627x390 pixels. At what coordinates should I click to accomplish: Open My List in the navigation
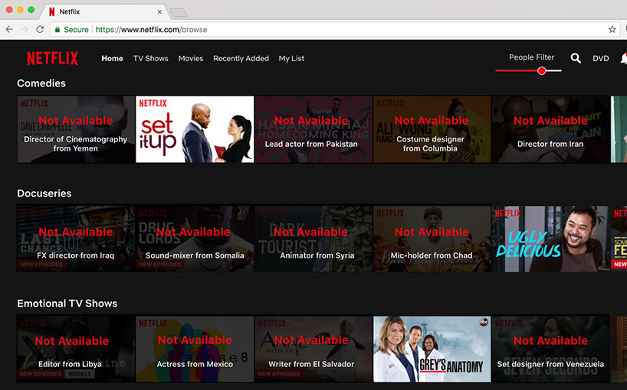point(291,59)
